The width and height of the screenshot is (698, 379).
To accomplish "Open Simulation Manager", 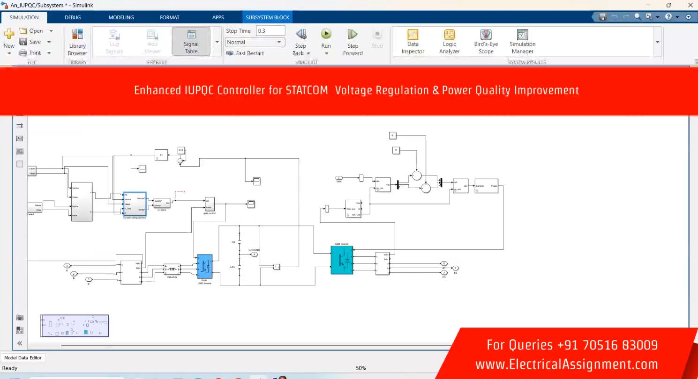I will coord(522,42).
